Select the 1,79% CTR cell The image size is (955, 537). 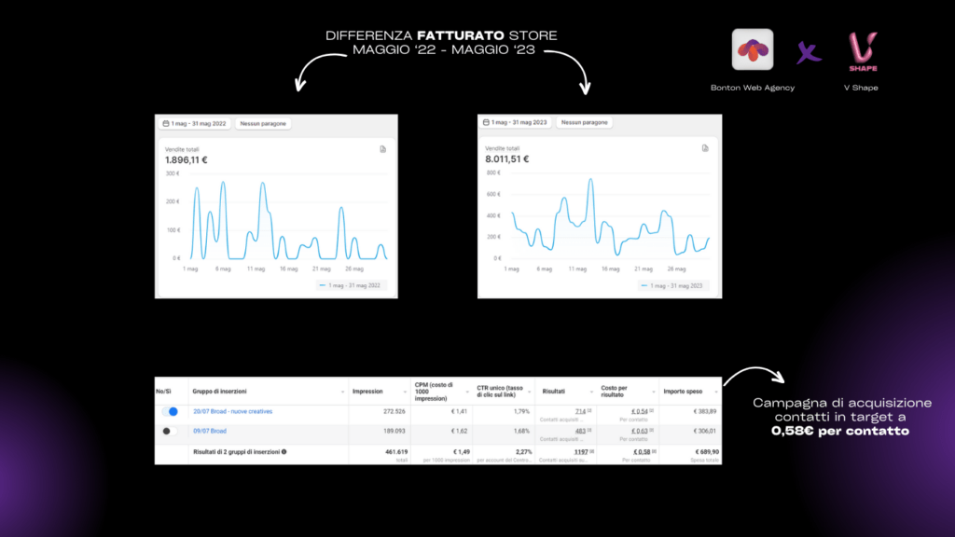(521, 411)
